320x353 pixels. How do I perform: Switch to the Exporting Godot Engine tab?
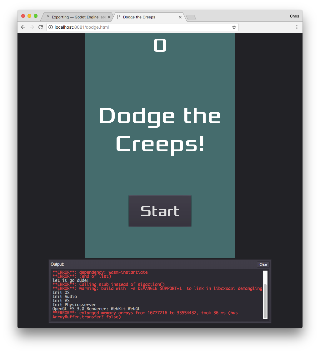(75, 17)
